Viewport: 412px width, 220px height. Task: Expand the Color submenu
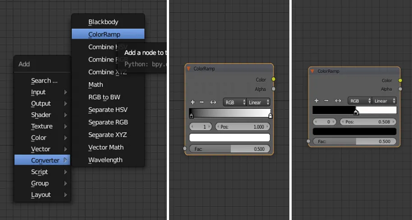[x=42, y=137]
